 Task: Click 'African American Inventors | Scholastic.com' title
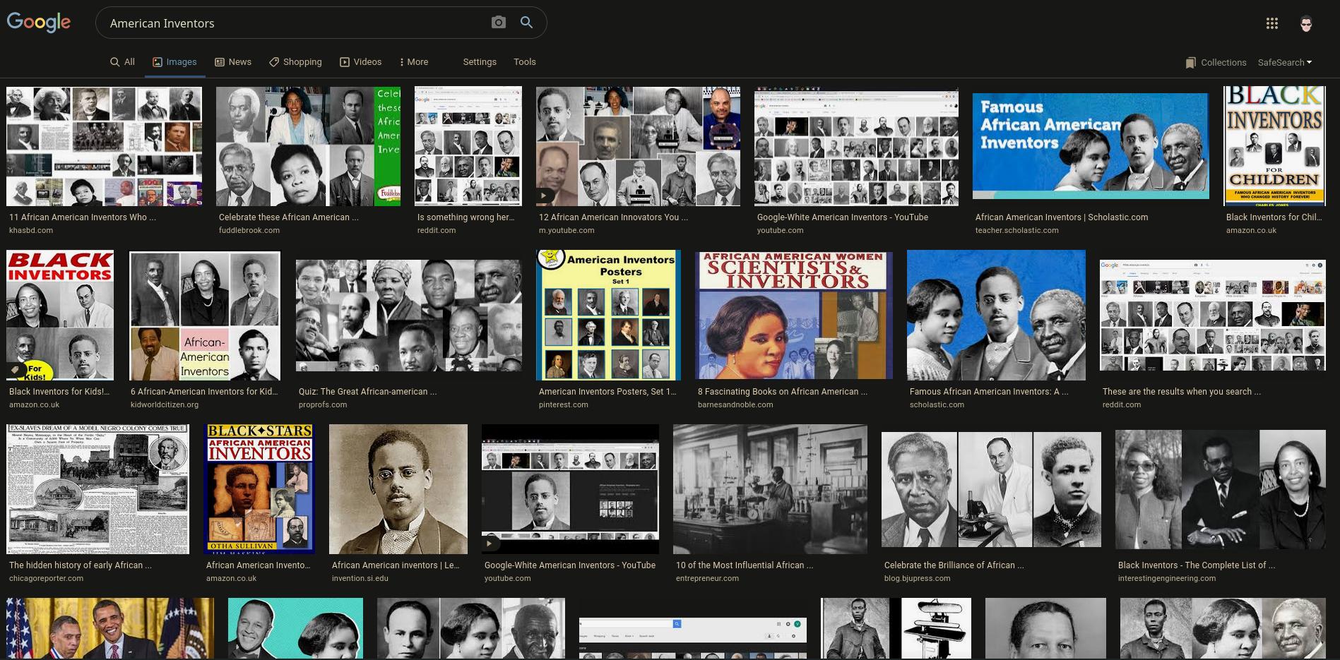click(x=1062, y=217)
